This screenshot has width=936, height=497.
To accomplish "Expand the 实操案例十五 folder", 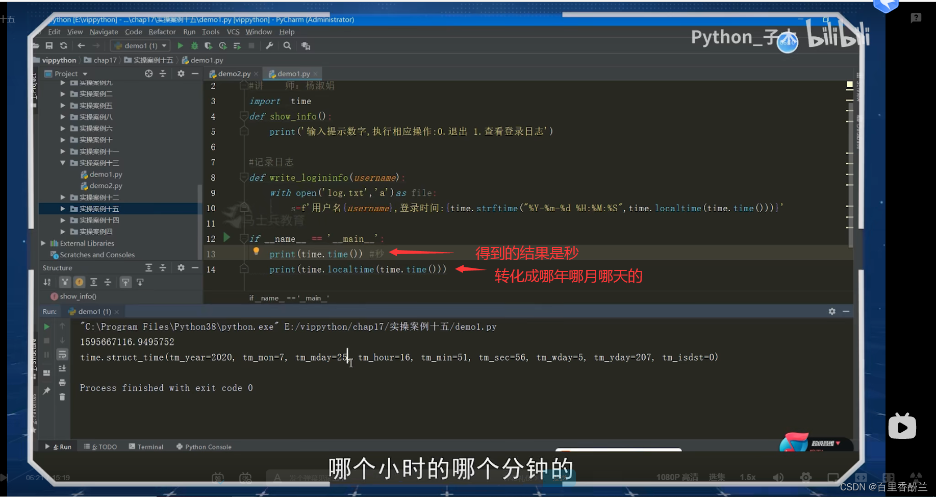I will (63, 209).
